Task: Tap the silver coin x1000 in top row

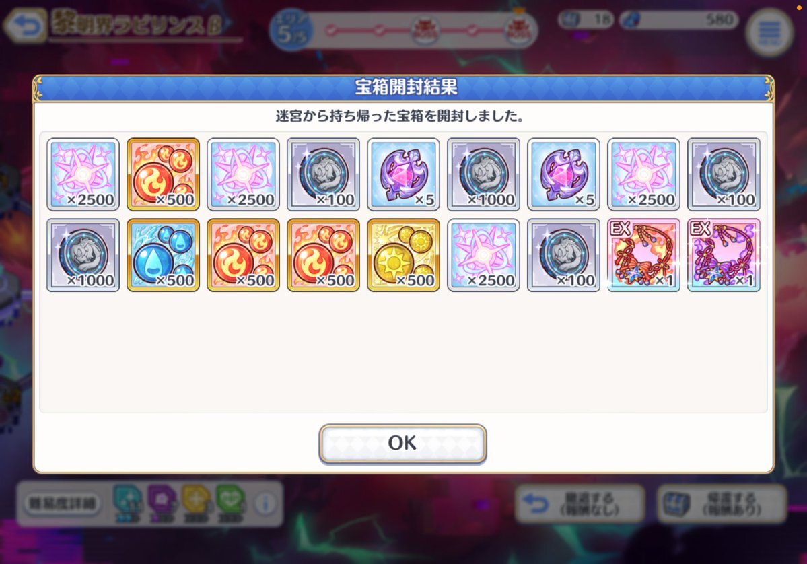Action: tap(483, 174)
